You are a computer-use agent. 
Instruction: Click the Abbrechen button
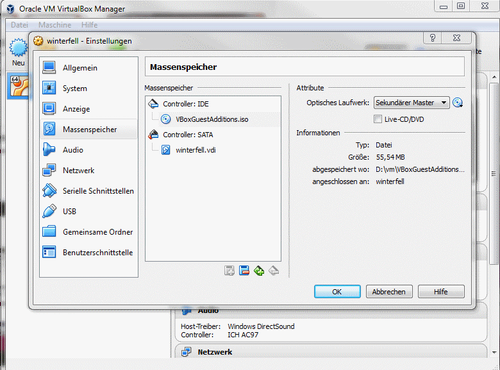coord(388,292)
